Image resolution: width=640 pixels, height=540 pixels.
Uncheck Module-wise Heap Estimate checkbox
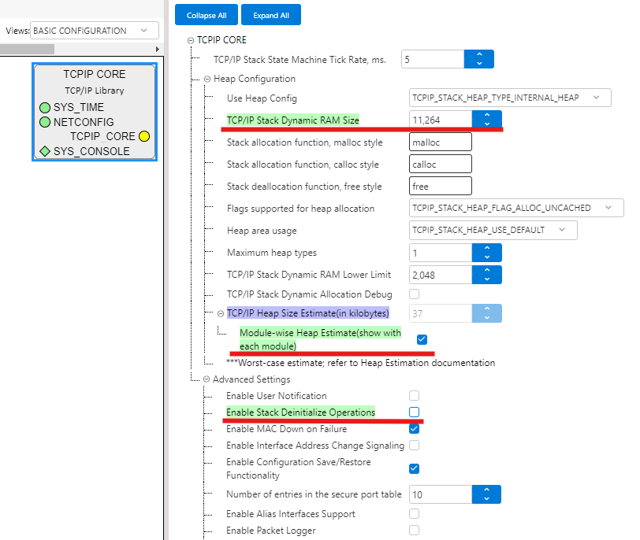(x=422, y=339)
